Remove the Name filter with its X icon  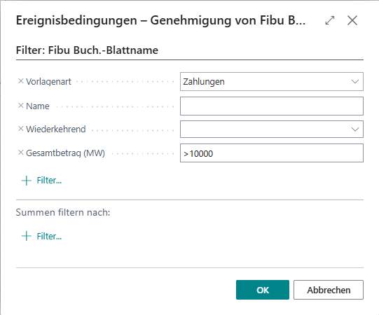coord(21,106)
